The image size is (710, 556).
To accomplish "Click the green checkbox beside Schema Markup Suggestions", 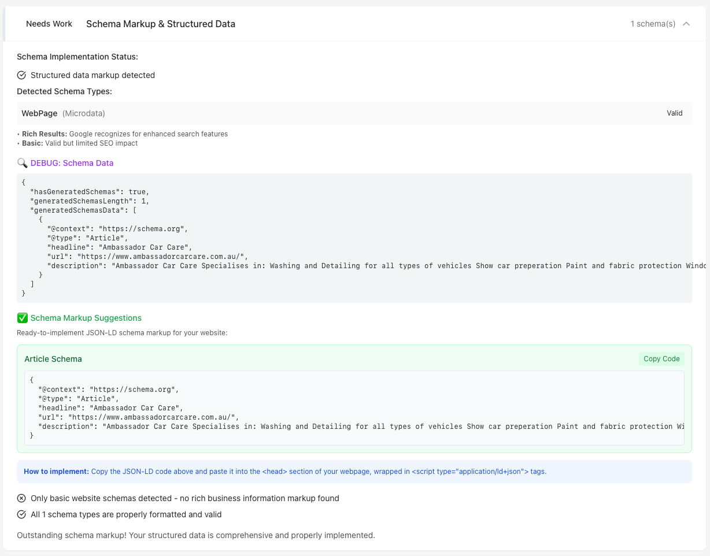I will point(22,318).
